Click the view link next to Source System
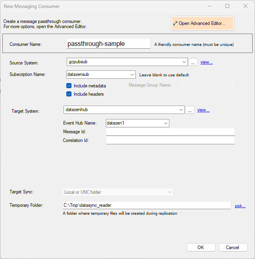 [206, 62]
